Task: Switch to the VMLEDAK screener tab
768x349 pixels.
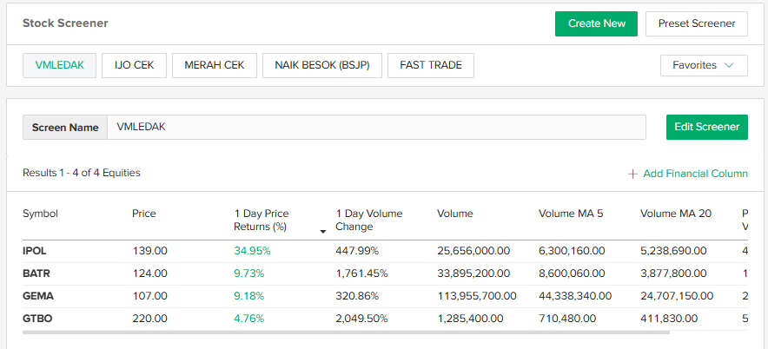Action: pos(59,65)
